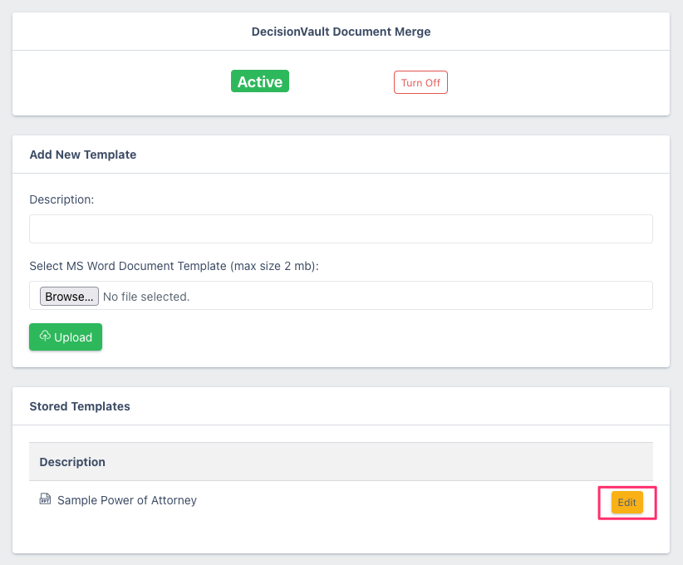Viewport: 683px width, 565px height.
Task: Select the Sample Power of Attorney text
Action: pos(127,500)
